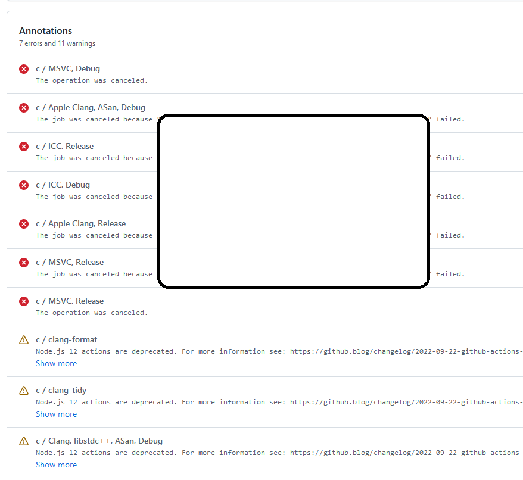Click the error icon beside ICC, Release
Screen dimensions: 523x480
[24, 147]
